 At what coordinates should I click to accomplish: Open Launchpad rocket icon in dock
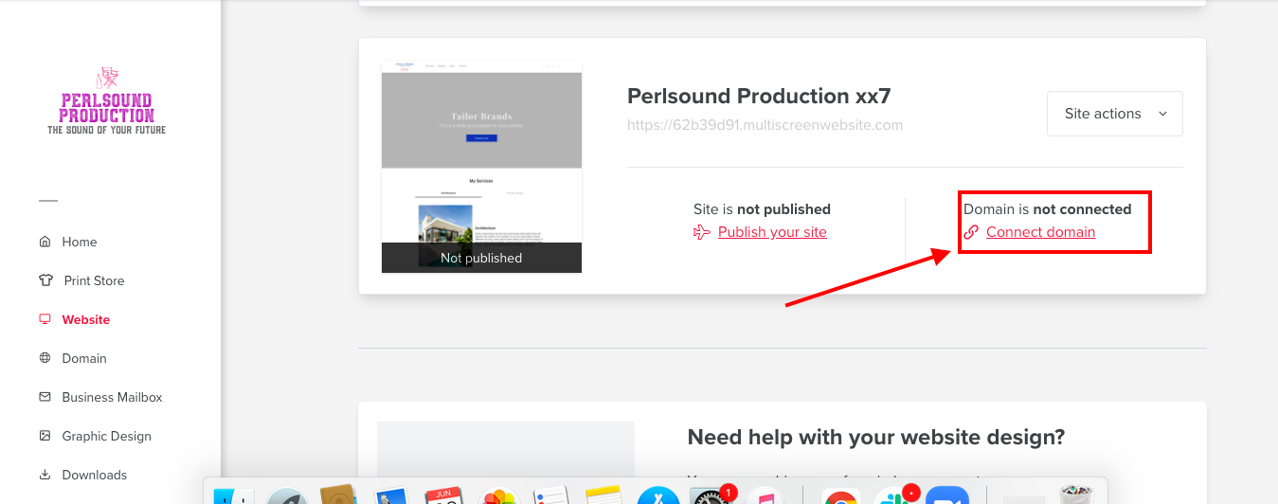click(x=286, y=496)
